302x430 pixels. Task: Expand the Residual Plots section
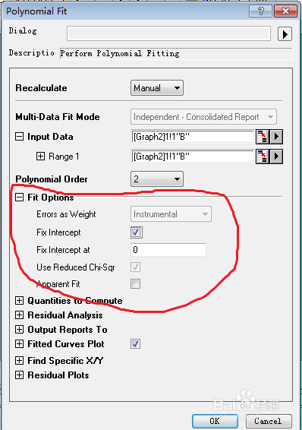[19, 375]
